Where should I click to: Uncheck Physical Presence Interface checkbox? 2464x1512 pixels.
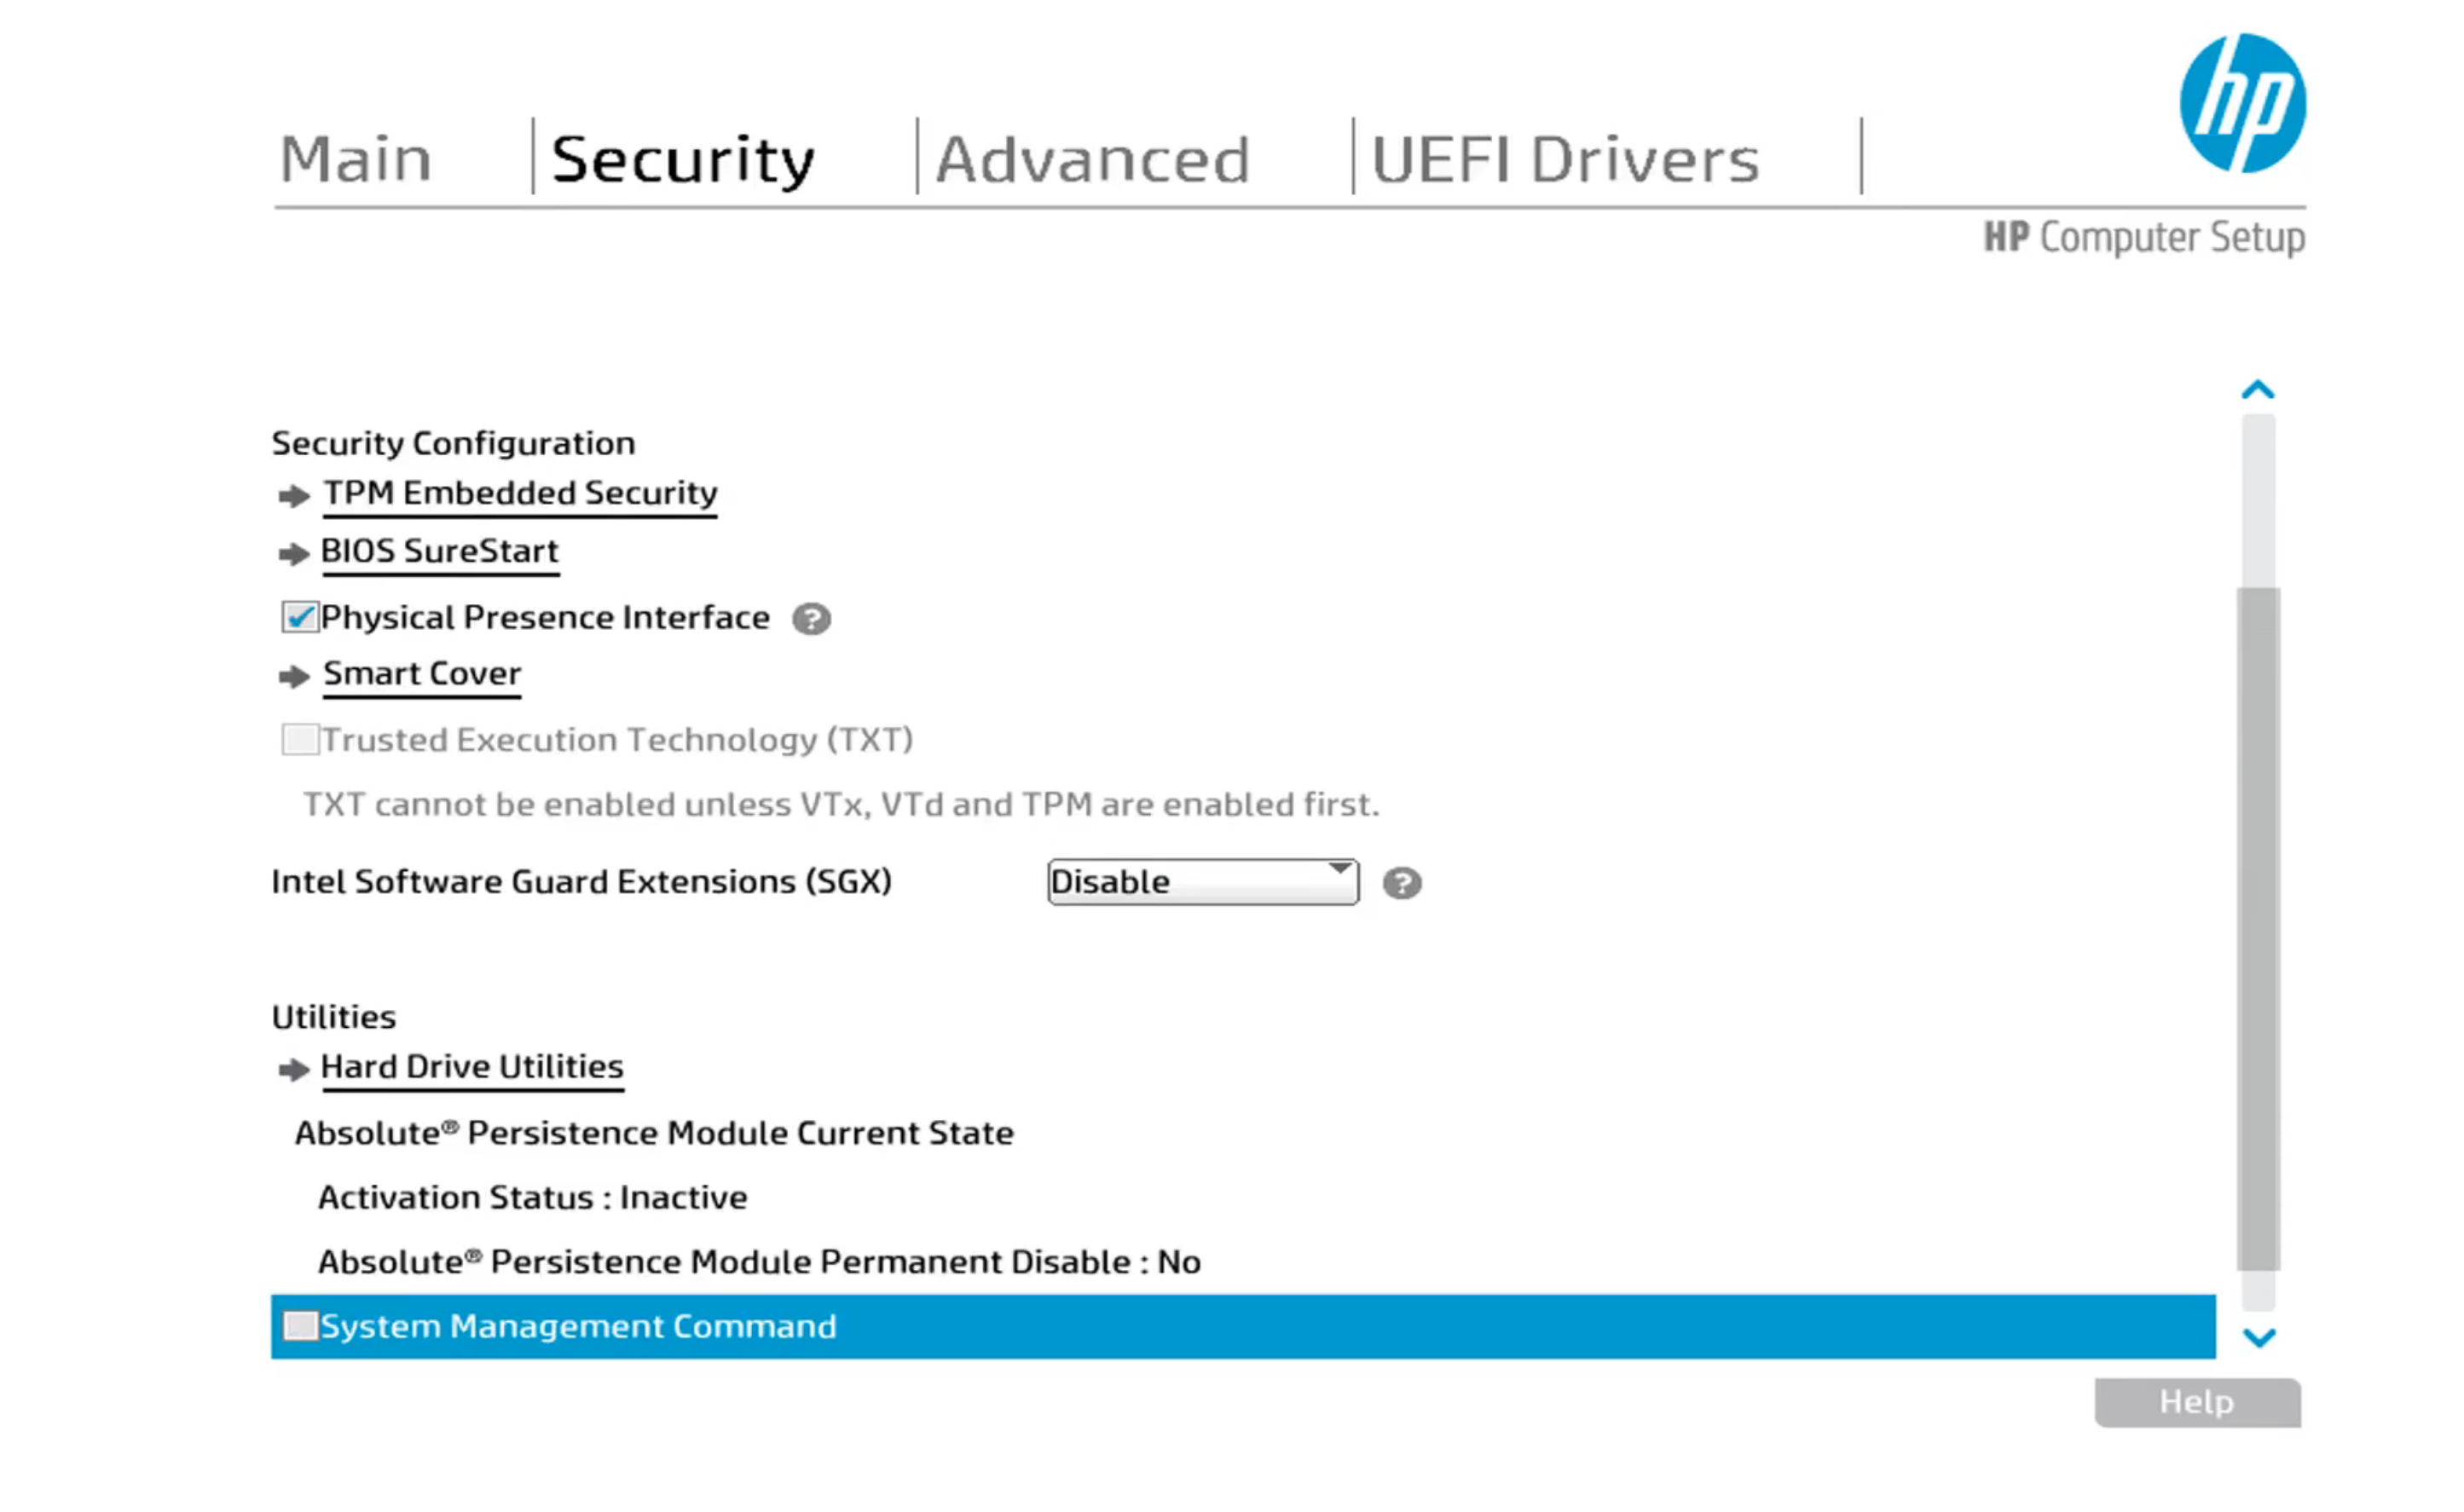click(x=299, y=617)
